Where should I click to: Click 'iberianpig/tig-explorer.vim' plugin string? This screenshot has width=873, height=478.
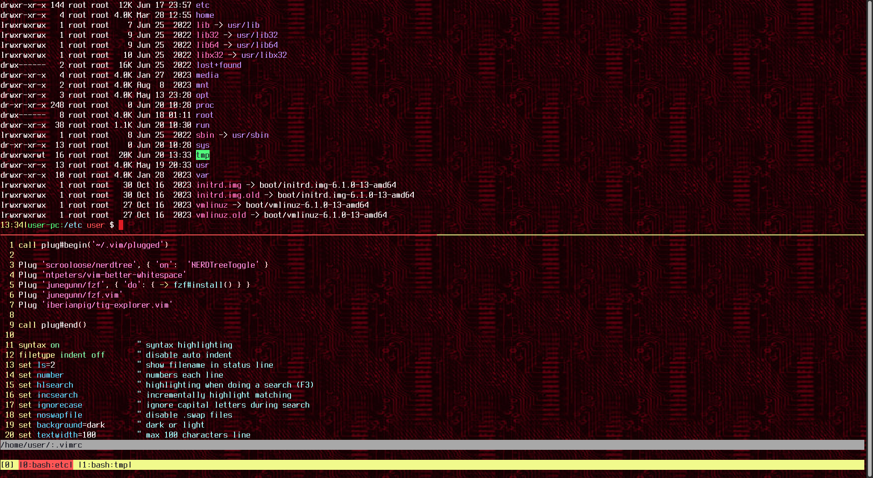point(107,305)
